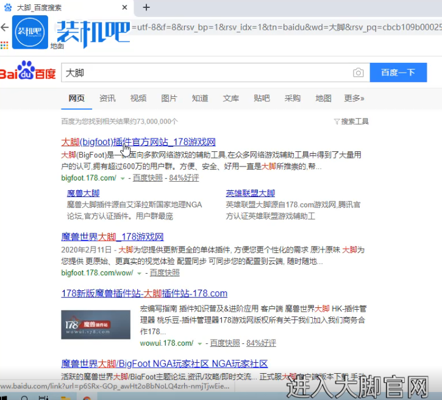
Task: Open the 英雄联盟大脚 sub-link
Action: pos(250,193)
